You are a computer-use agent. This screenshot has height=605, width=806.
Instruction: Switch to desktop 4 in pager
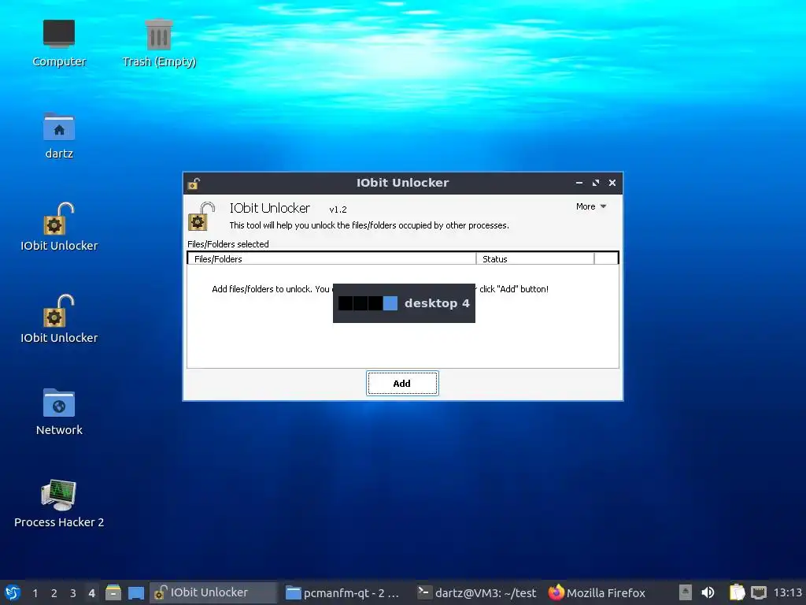[91, 593]
